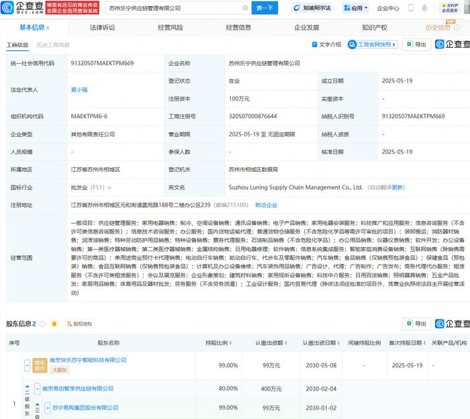
Task: Click 附近企业 next to the registered address
Action: click(x=266, y=205)
